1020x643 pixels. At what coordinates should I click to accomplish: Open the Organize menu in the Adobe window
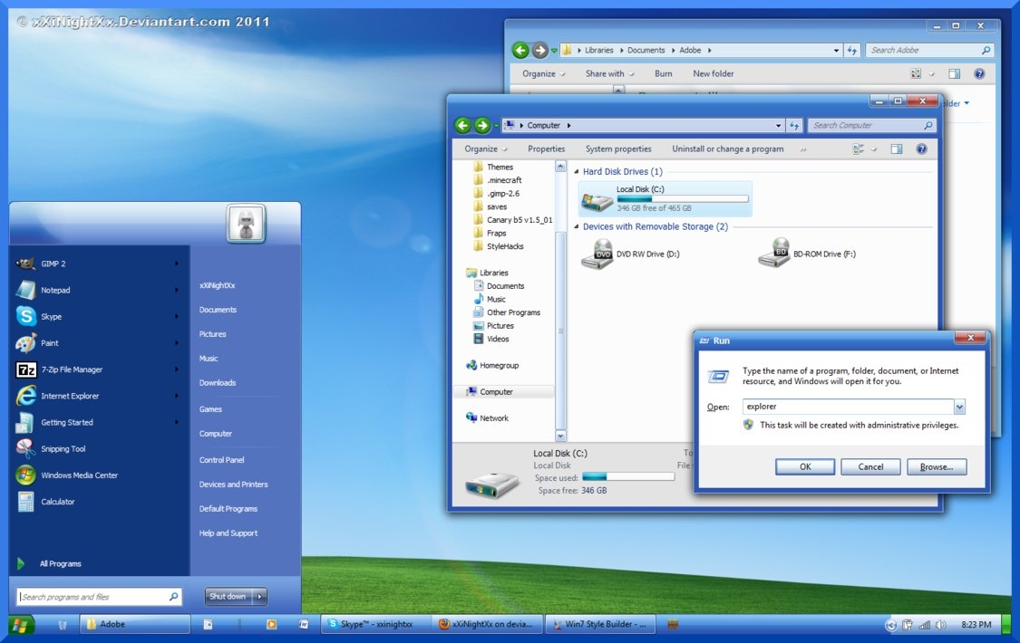pyautogui.click(x=541, y=73)
